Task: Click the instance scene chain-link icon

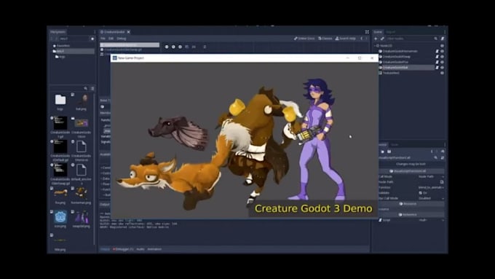Action: [382, 39]
